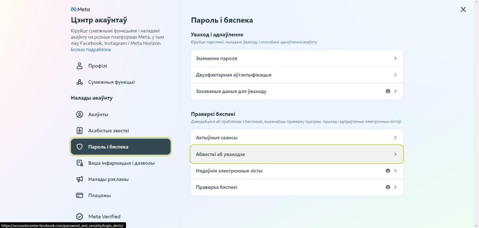
Task: Click the Meta Verified checkmark badge icon
Action: coord(80,216)
